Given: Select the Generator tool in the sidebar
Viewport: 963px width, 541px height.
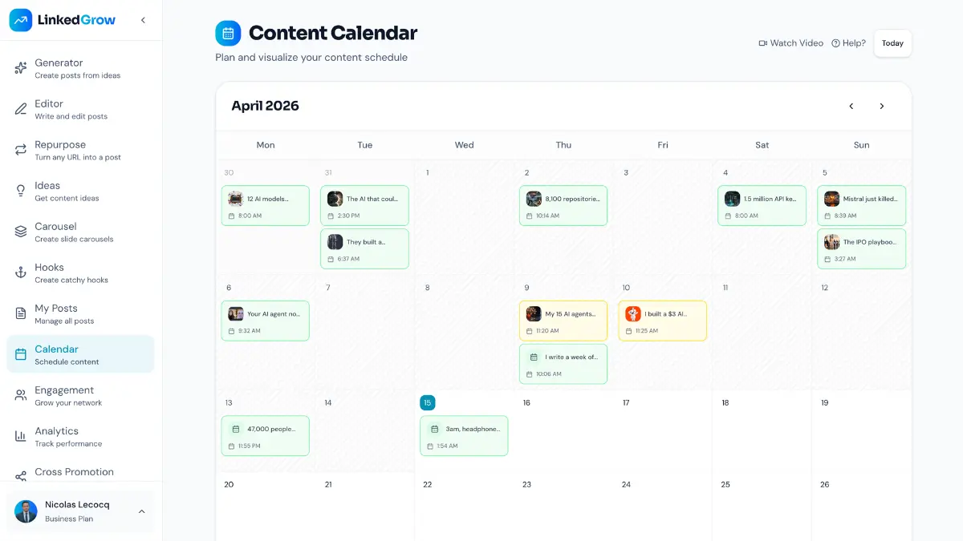Looking at the screenshot, I should pos(19,67).
